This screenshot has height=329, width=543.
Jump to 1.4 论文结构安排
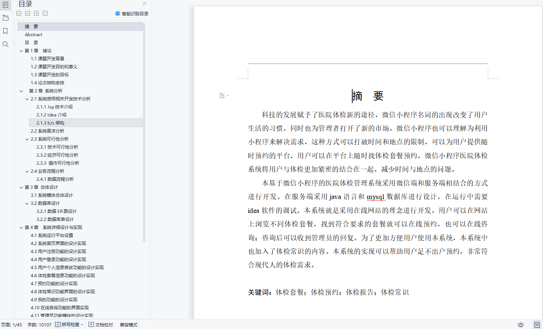(48, 83)
